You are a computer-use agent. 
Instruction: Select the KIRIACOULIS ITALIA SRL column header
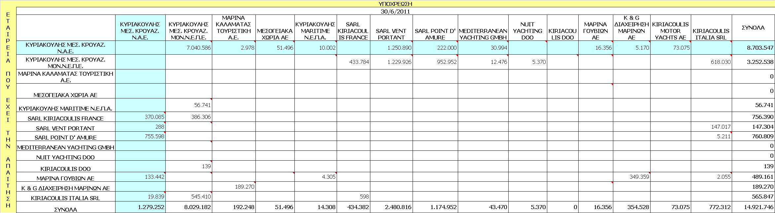[711, 34]
